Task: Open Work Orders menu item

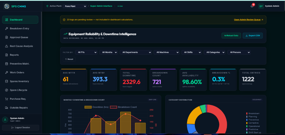Action: 20,72
